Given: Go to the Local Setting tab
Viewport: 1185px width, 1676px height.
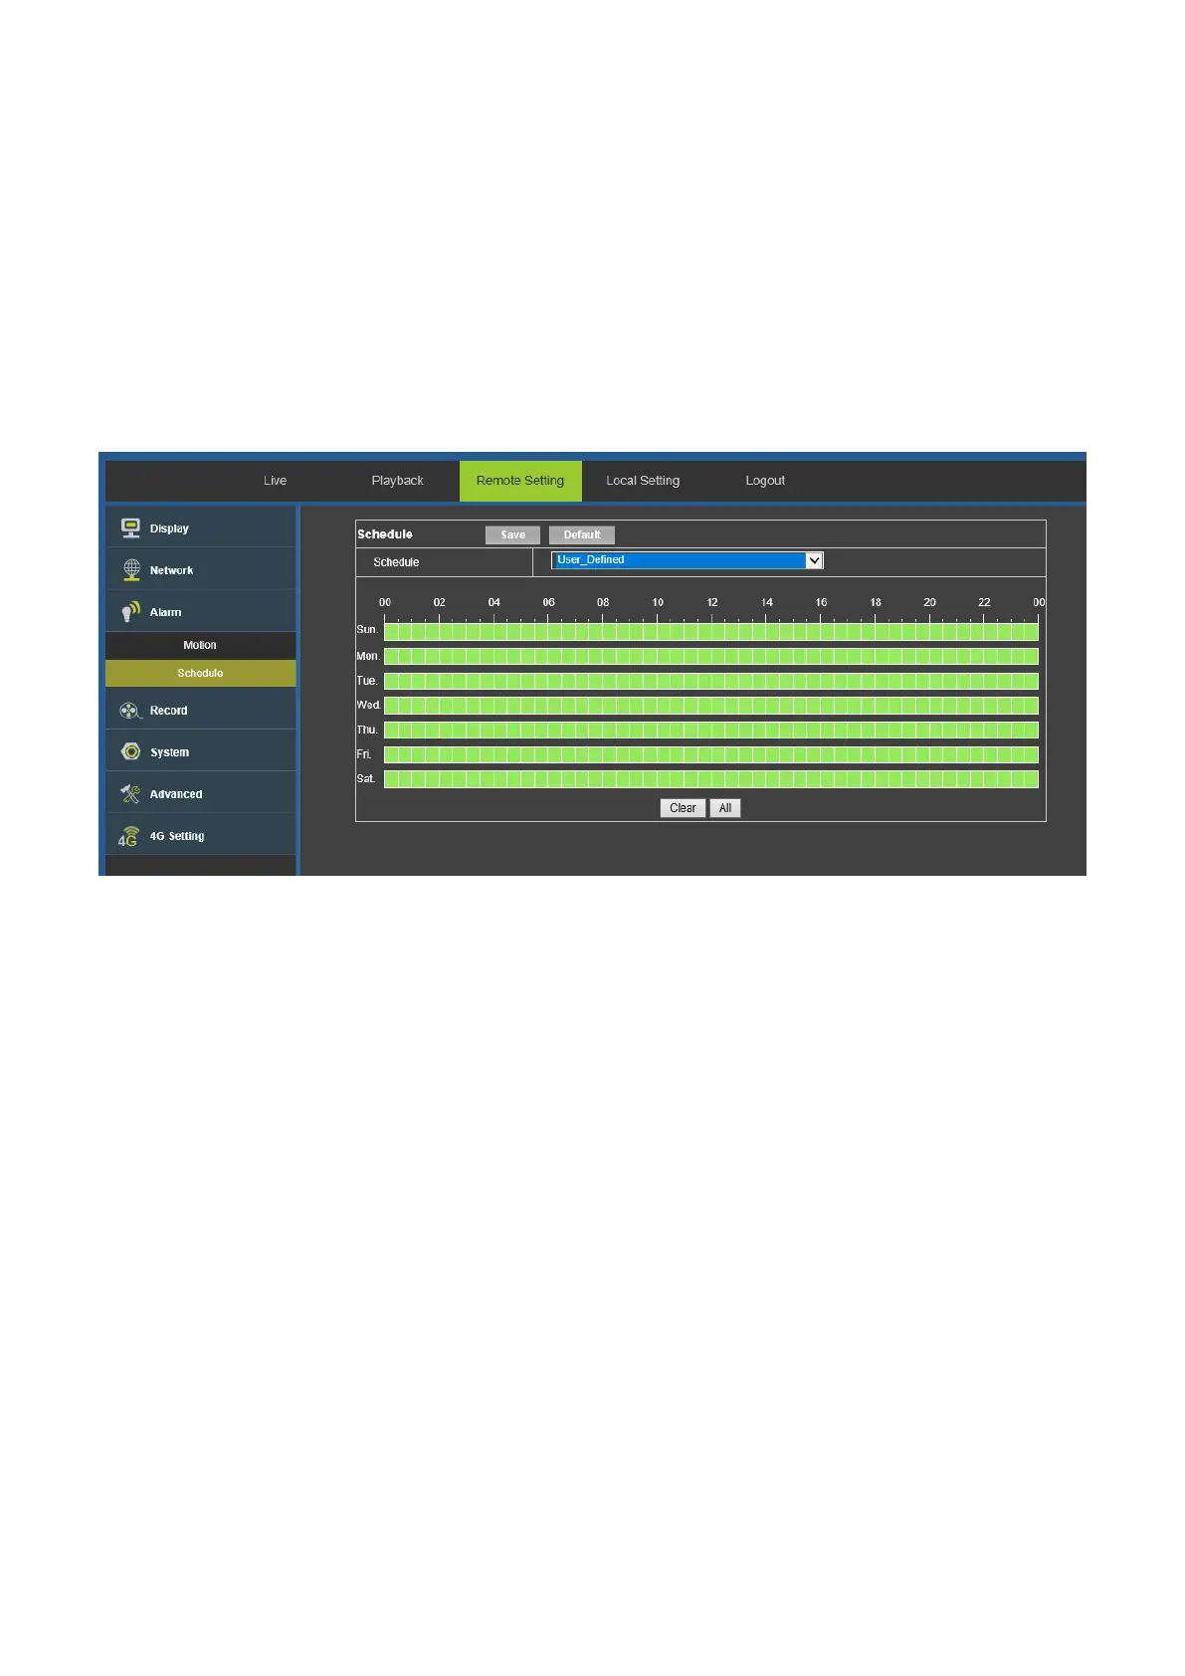Looking at the screenshot, I should point(643,481).
